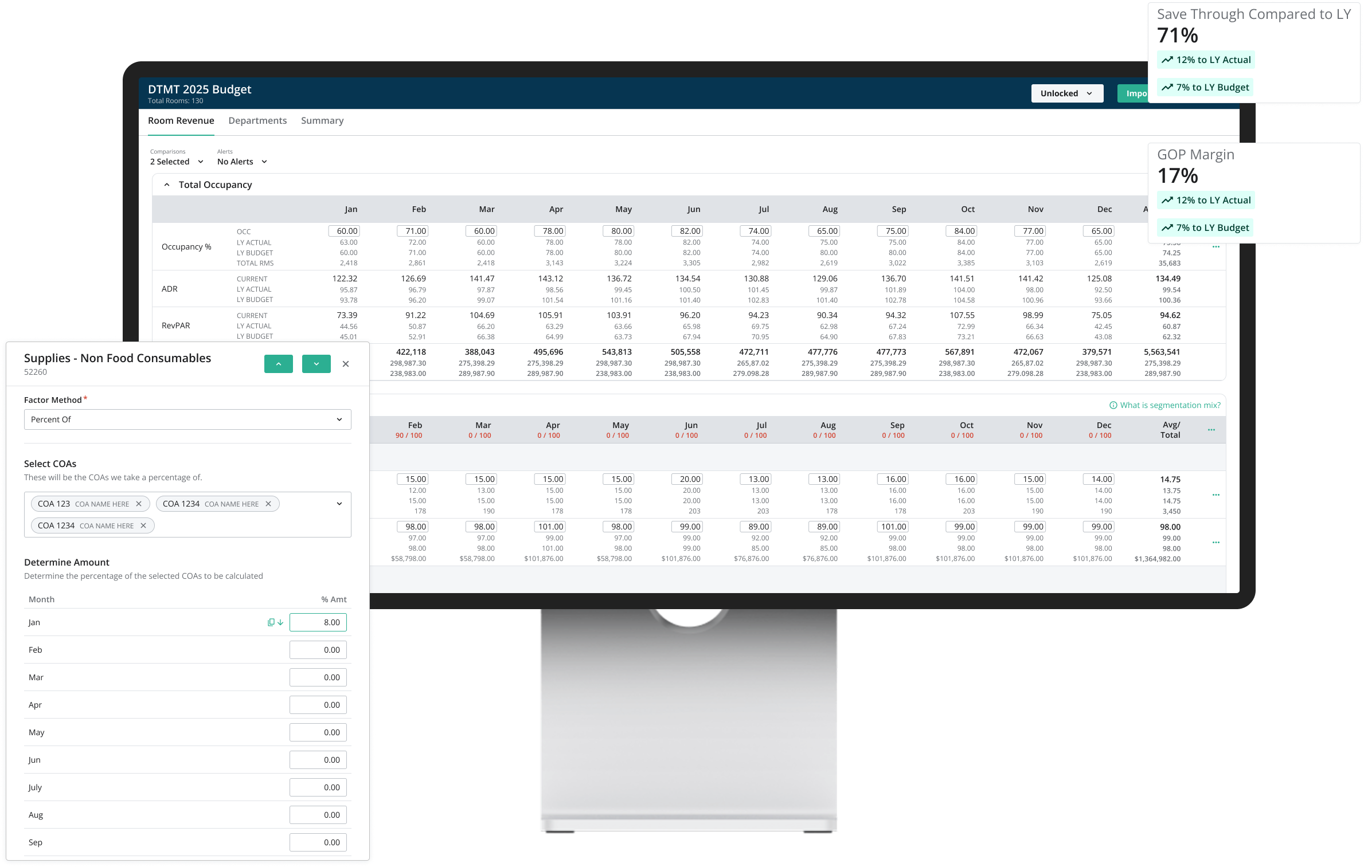Open What is segmentation mix link
1364x867 pixels.
(1170, 405)
